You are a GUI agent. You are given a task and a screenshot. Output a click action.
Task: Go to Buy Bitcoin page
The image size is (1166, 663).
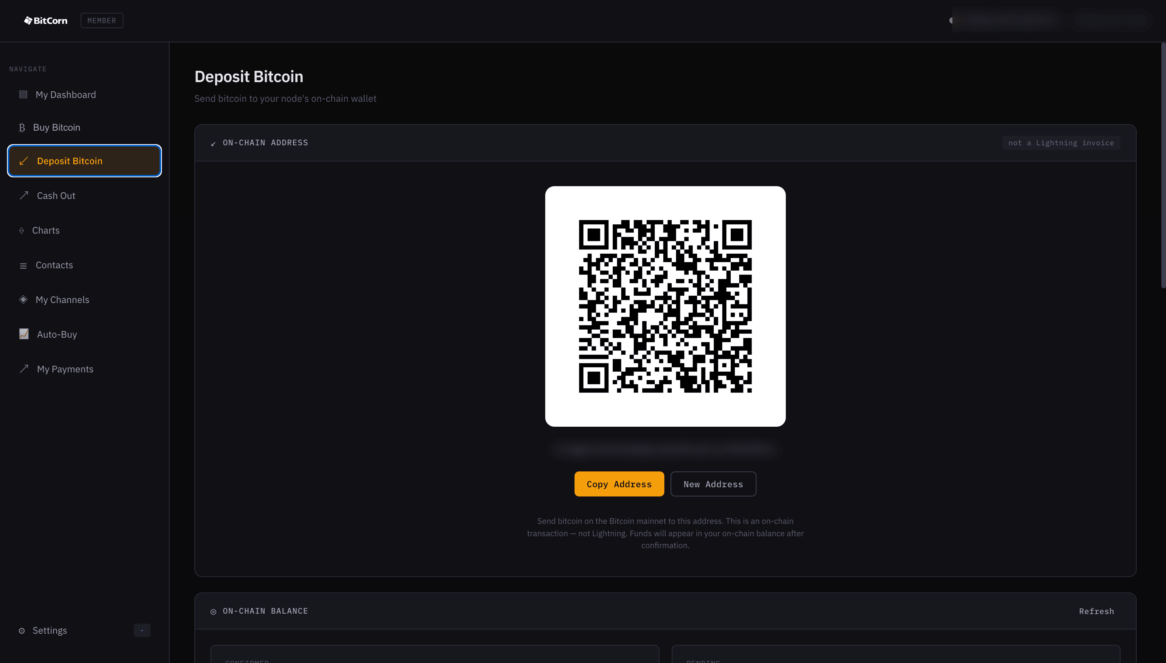click(x=84, y=128)
